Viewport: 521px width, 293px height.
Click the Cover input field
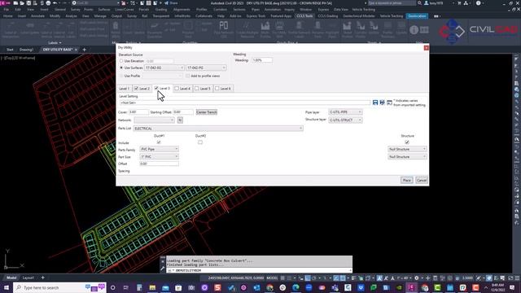(138, 112)
